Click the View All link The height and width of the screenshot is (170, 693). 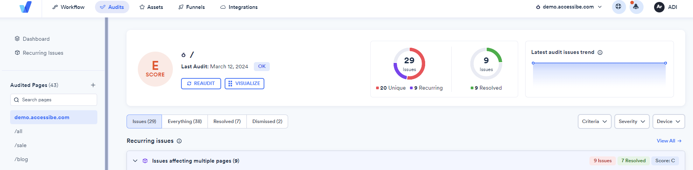pyautogui.click(x=669, y=141)
